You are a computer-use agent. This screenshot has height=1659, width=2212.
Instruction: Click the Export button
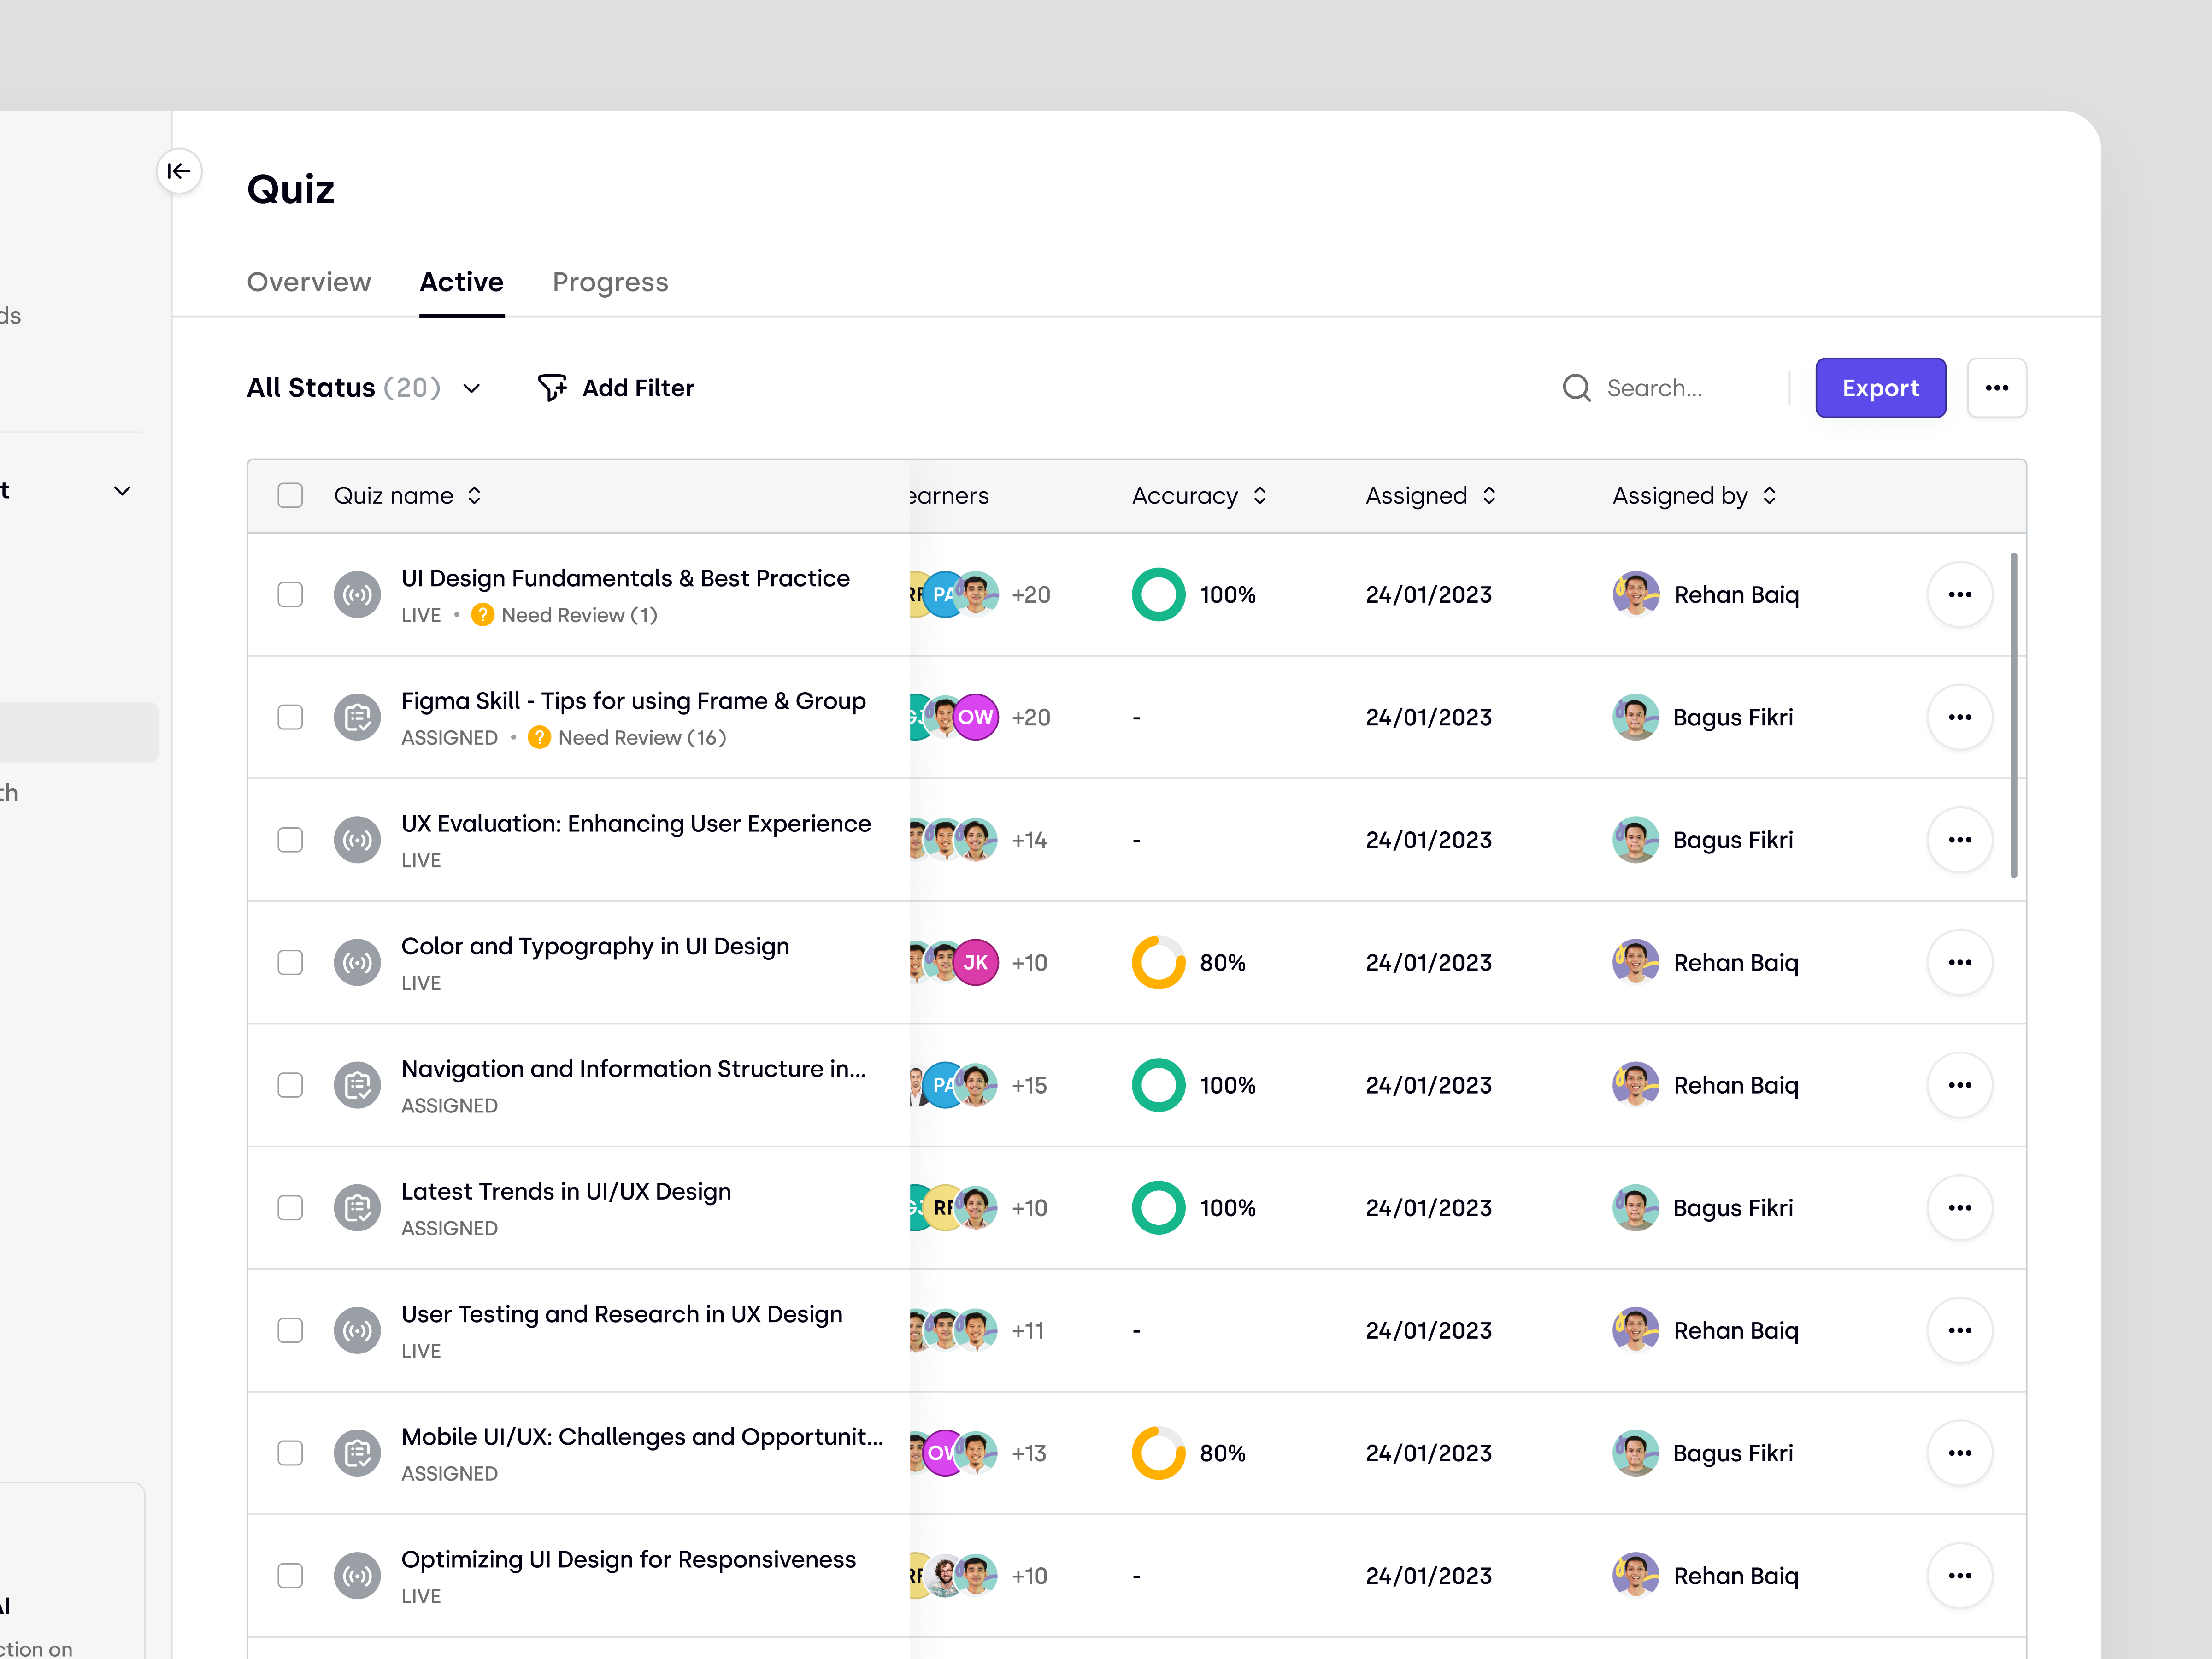(1880, 388)
